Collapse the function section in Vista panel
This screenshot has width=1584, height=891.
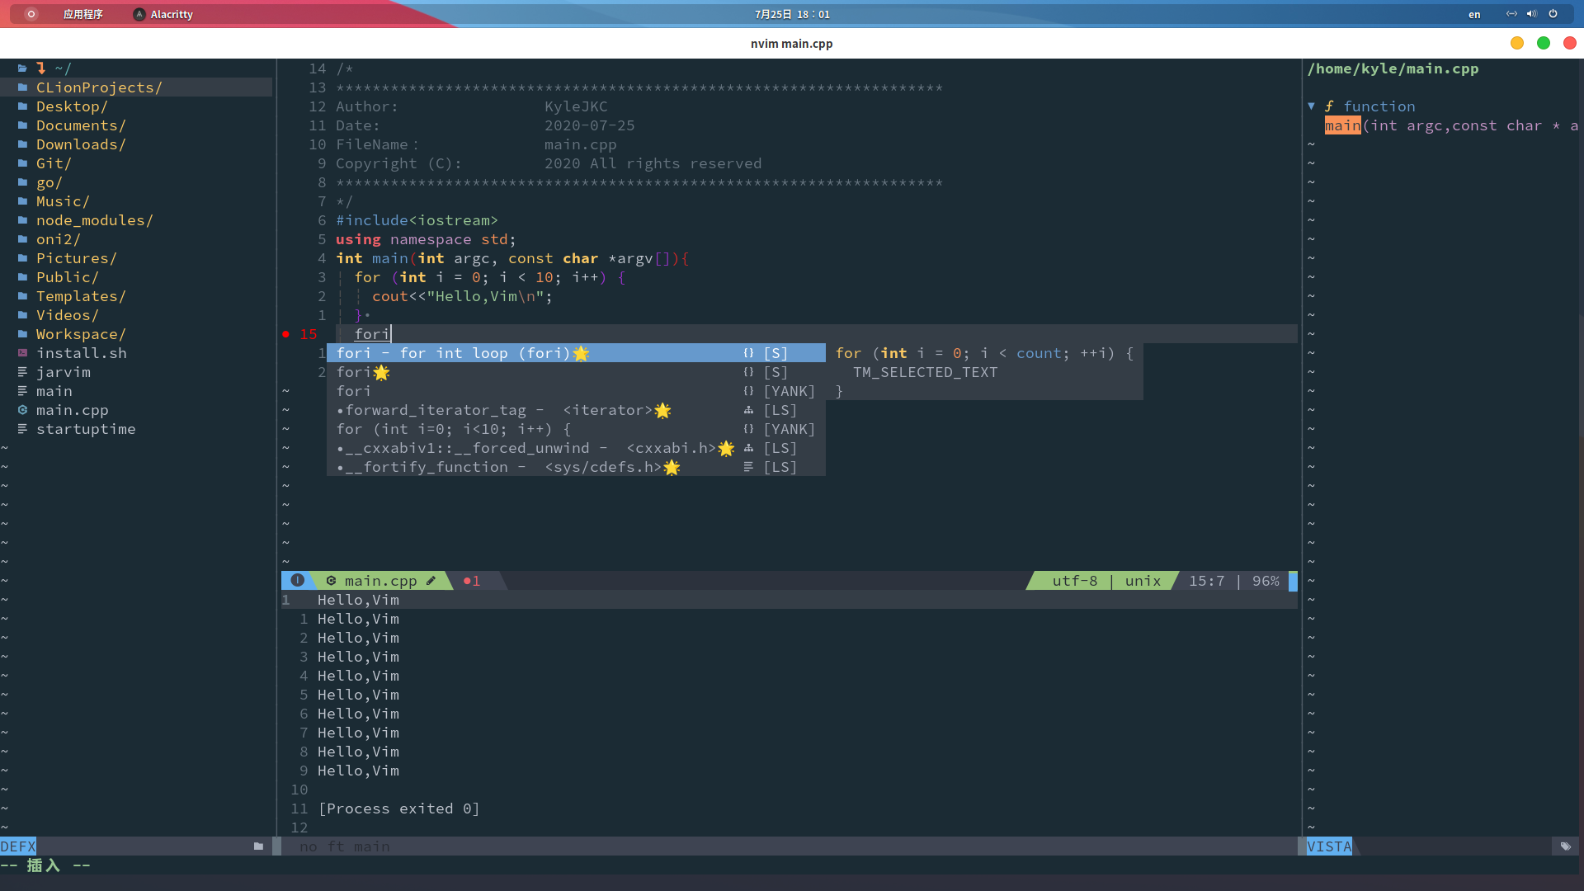pos(1311,106)
